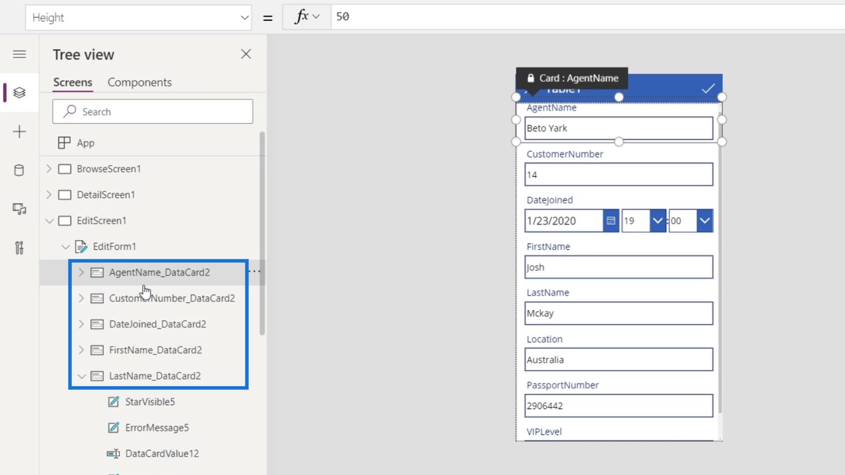This screenshot has width=845, height=475.
Task: Click the BrowseScreen1 screen icon
Action: coord(64,169)
